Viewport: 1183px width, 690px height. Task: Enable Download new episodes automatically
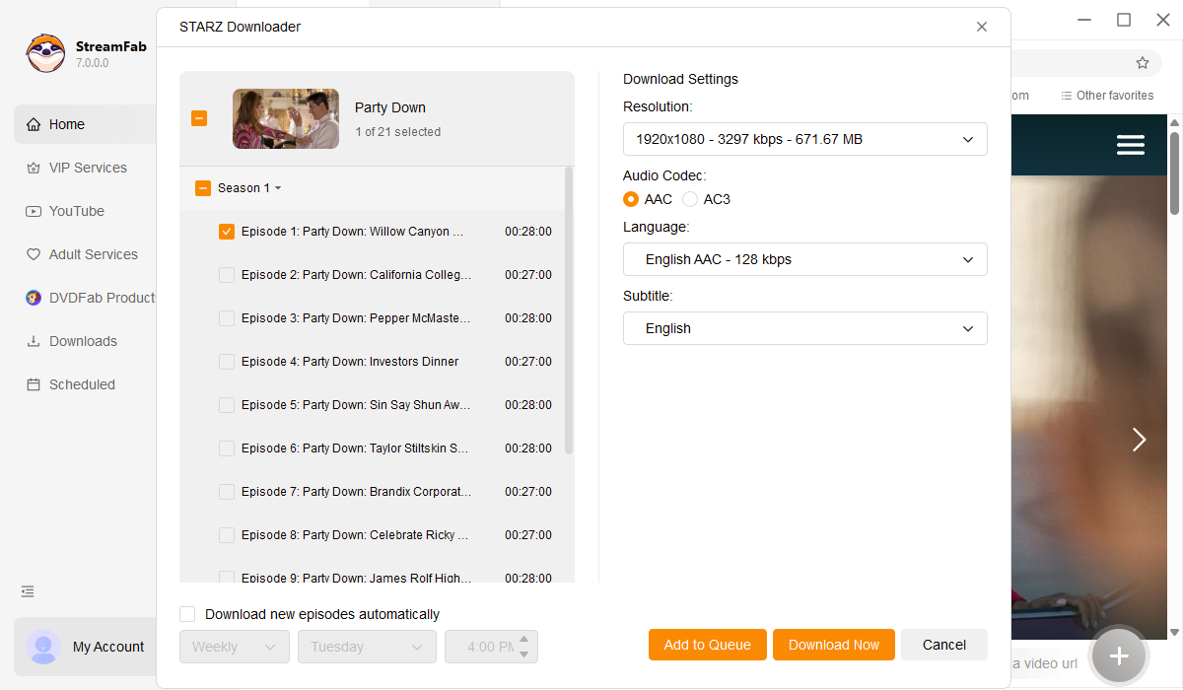tap(187, 614)
